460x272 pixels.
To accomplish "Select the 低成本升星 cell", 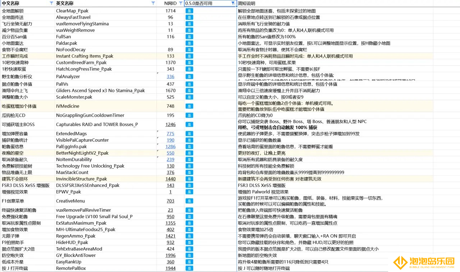I will pyautogui.click(x=27, y=262).
